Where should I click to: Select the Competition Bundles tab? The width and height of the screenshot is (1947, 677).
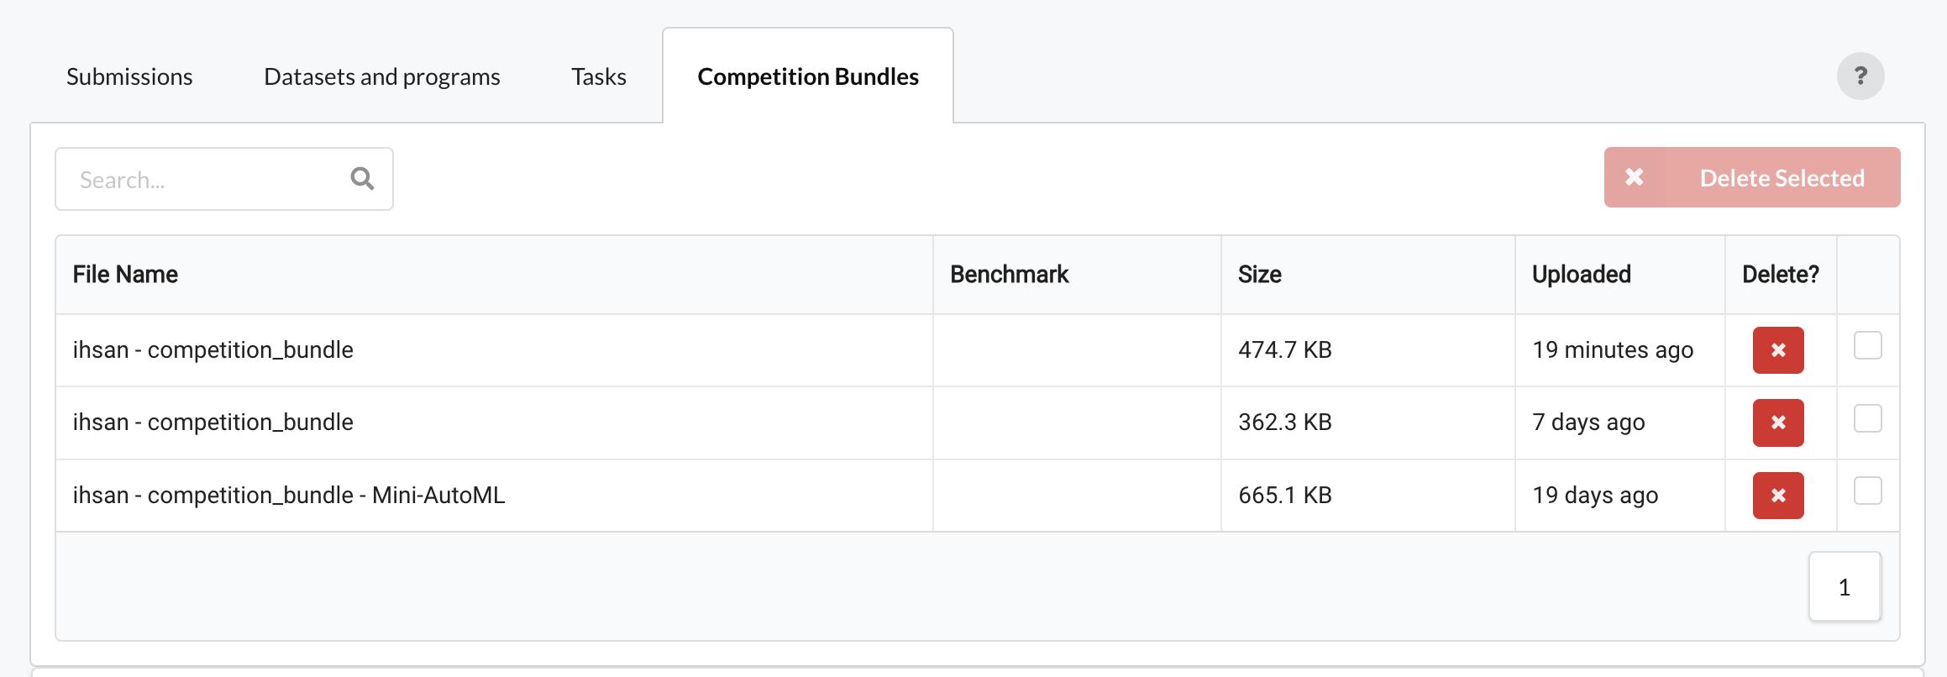tap(807, 76)
